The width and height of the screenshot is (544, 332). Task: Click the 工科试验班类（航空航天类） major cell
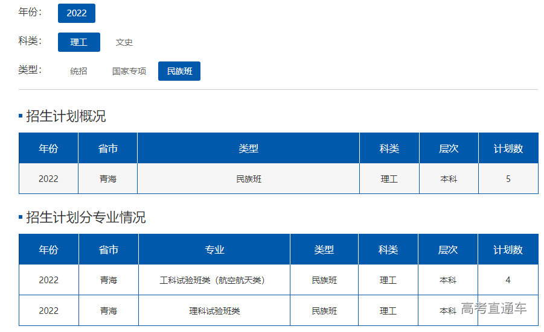click(214, 280)
